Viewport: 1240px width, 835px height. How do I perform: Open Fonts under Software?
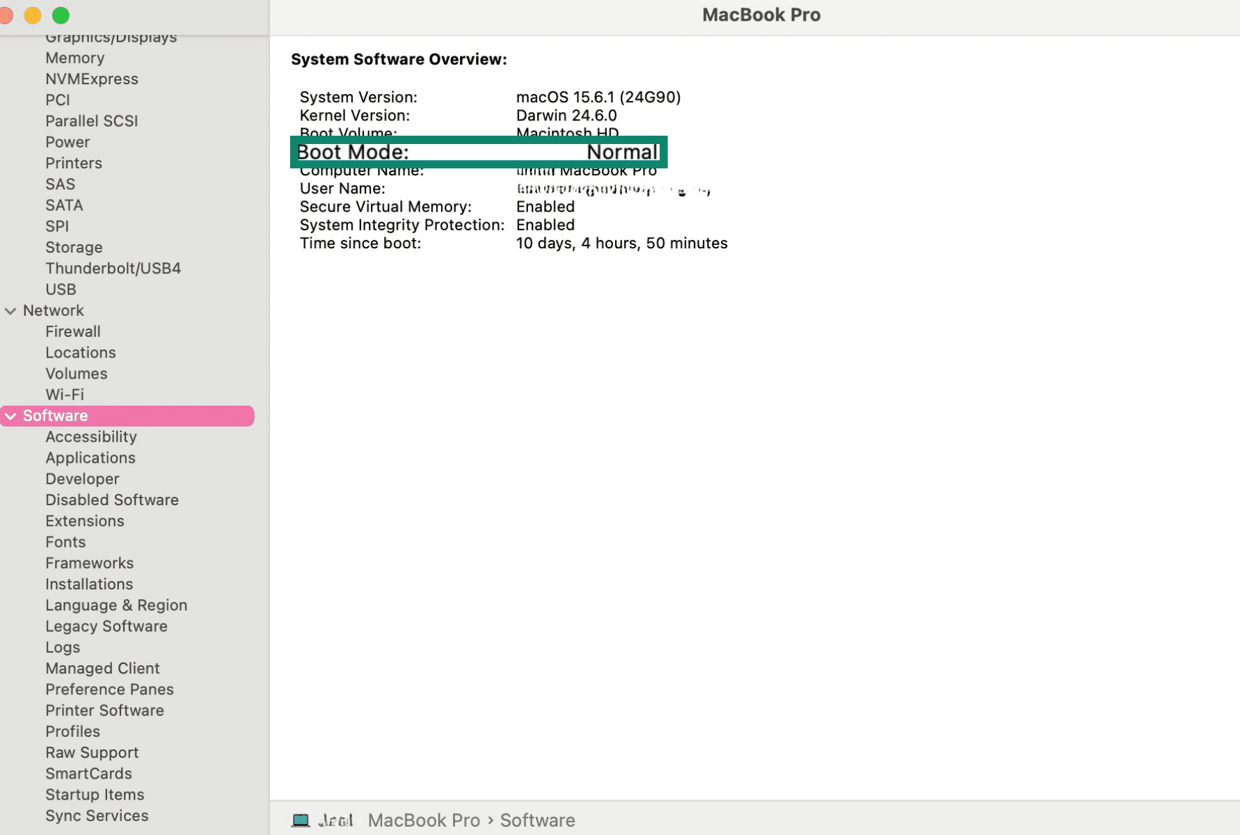[65, 542]
